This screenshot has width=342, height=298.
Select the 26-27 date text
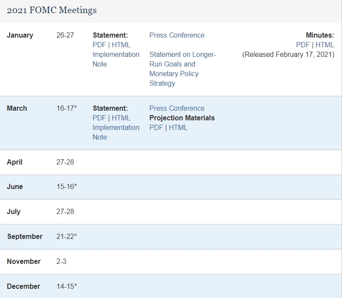tap(65, 35)
